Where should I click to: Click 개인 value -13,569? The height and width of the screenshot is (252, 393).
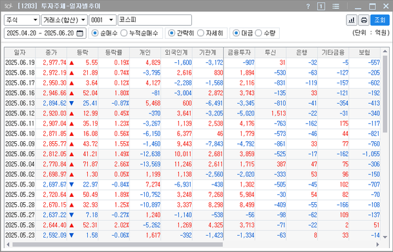coord(150,165)
